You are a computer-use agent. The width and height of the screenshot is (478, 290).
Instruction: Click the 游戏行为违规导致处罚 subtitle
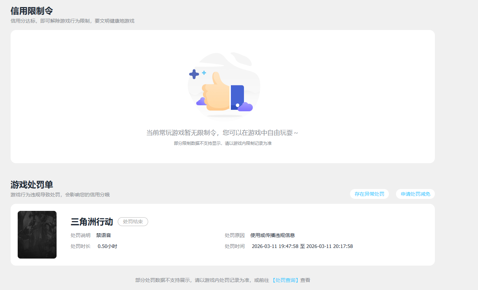coord(60,195)
